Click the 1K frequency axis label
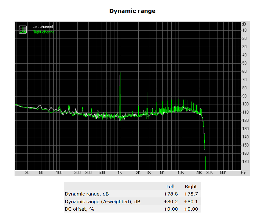 pyautogui.click(x=120, y=173)
